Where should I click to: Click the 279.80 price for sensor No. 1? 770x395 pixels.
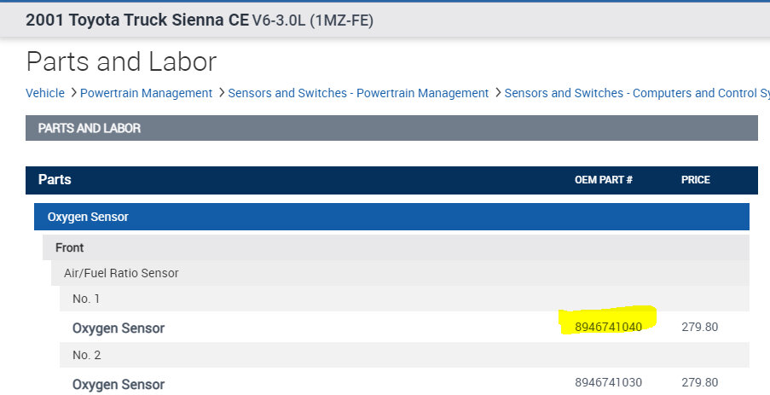[x=699, y=327]
